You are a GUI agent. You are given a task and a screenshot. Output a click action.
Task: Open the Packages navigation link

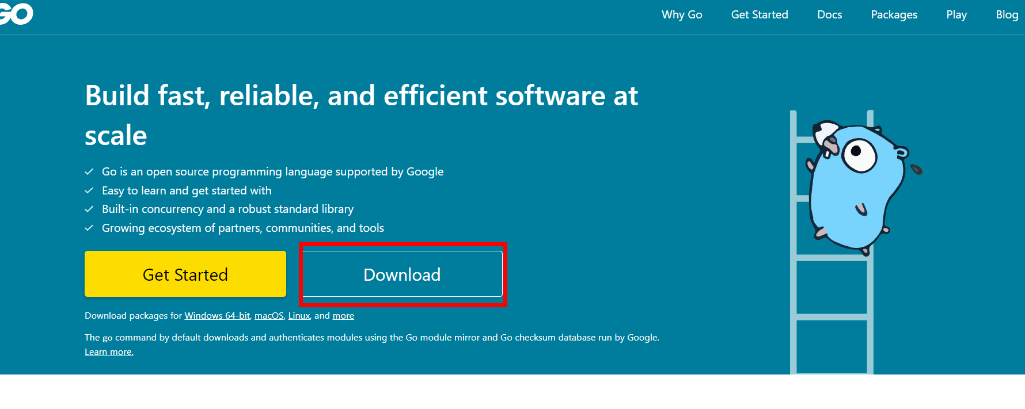click(894, 15)
